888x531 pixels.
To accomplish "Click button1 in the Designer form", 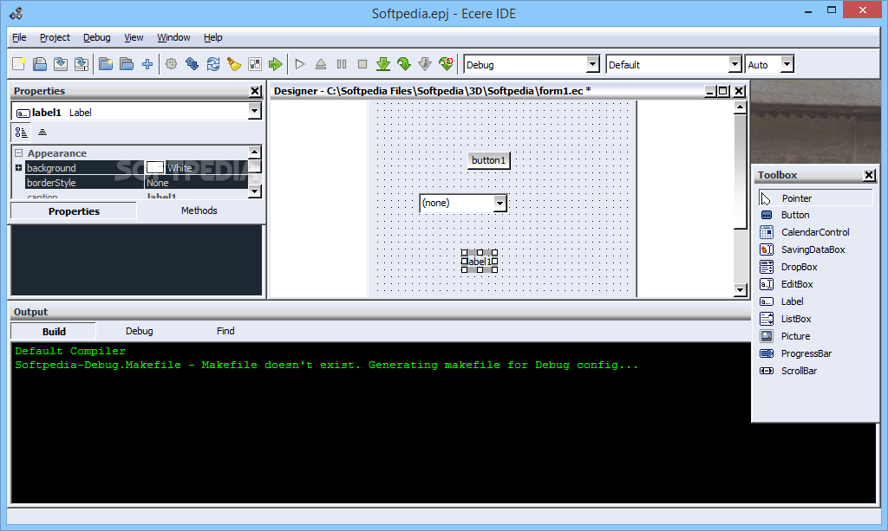I will 488,160.
